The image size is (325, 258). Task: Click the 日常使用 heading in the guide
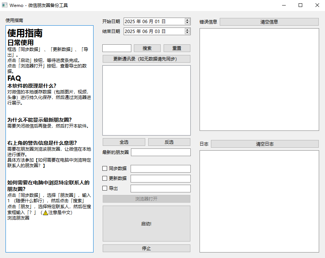pyautogui.click(x=21, y=43)
